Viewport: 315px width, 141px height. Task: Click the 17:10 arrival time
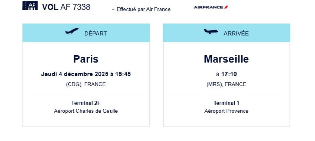[x=229, y=74]
